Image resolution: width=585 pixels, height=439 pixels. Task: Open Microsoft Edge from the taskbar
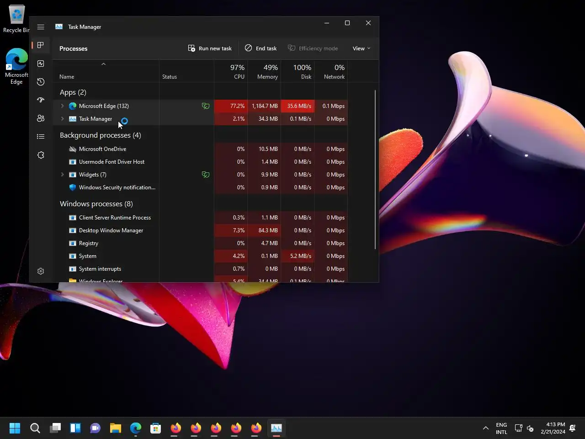point(136,428)
